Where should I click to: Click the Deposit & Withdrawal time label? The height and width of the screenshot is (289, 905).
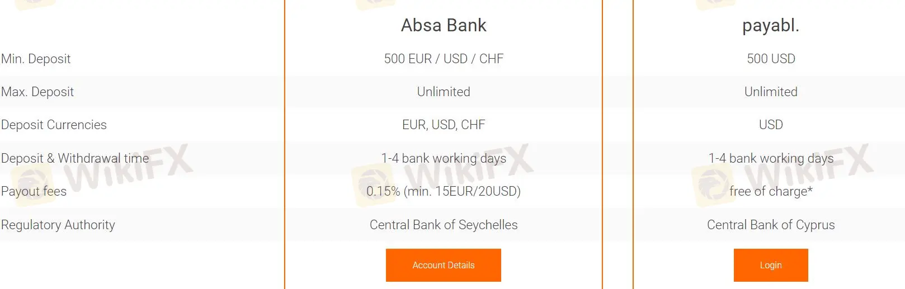[75, 158]
